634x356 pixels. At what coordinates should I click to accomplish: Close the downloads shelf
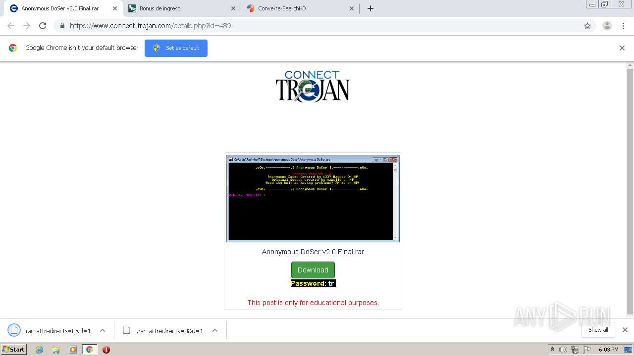(x=625, y=330)
